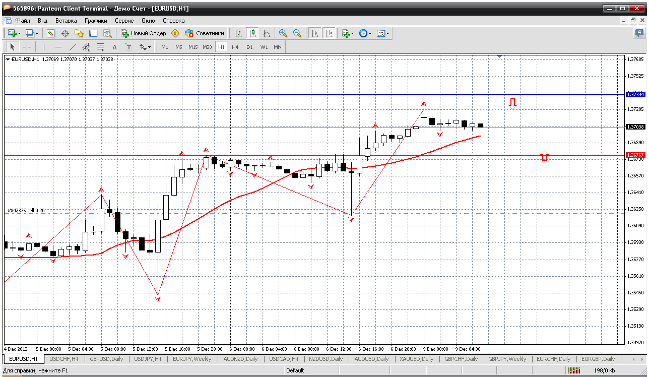Launch MetaEditor via yellow diamond icon
The height and width of the screenshot is (377, 649).
coord(175,33)
